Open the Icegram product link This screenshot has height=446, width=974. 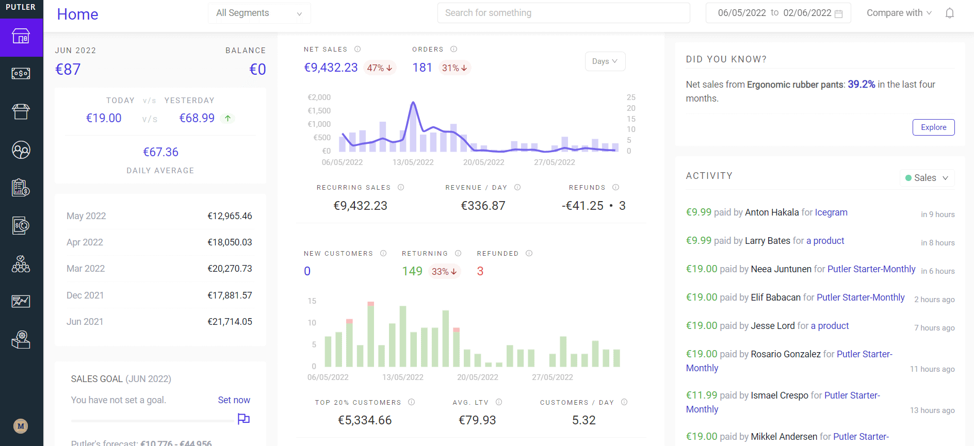(831, 212)
